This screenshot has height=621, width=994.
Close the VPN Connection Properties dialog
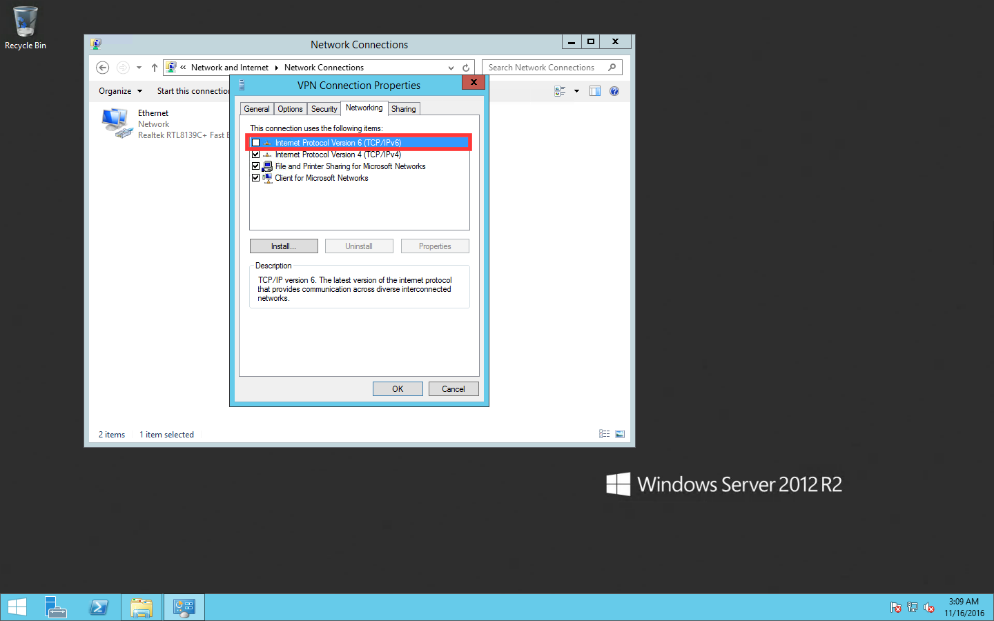click(474, 82)
